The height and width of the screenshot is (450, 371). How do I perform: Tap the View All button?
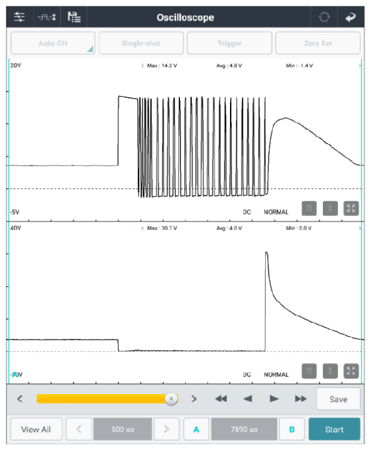click(x=36, y=429)
